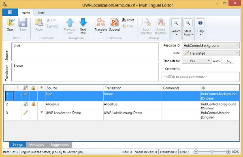The height and width of the screenshot is (157, 243).
Task: Go to Next row arrow
Action: point(83,22)
